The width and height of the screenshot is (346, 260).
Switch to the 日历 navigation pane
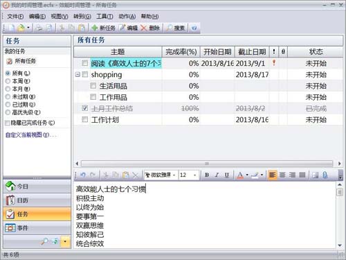[x=37, y=200]
